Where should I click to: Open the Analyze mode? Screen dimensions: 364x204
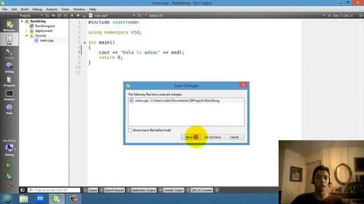[9, 95]
